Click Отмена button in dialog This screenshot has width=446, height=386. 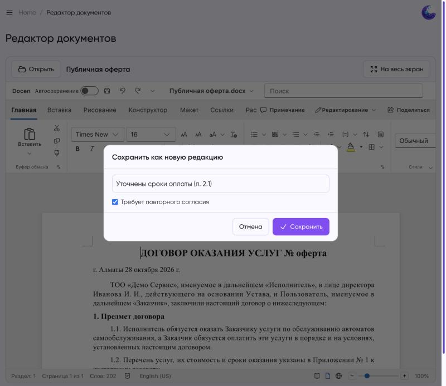pos(250,226)
